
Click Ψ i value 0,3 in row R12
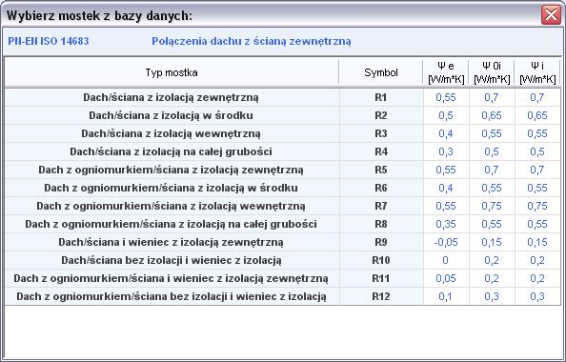click(x=537, y=296)
